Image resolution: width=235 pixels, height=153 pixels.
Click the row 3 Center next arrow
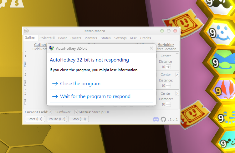177,93
